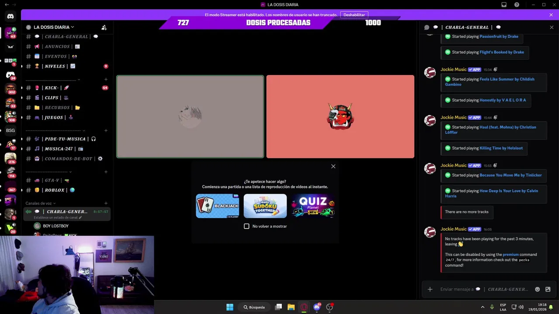Click the message input field for CHARLA-GENER
This screenshot has width=559, height=314.
click(x=485, y=289)
